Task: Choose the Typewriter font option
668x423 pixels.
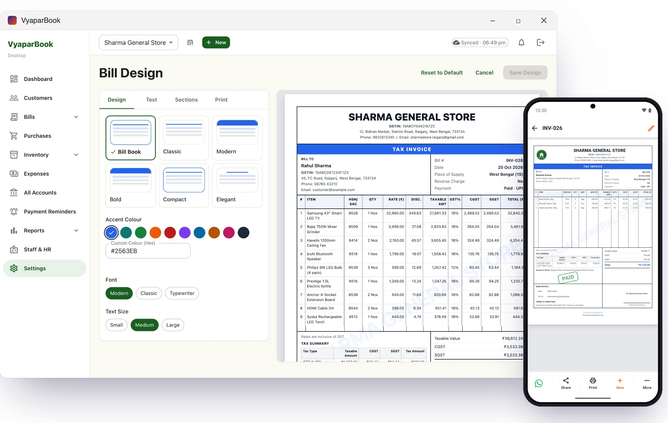Action: coord(182,293)
